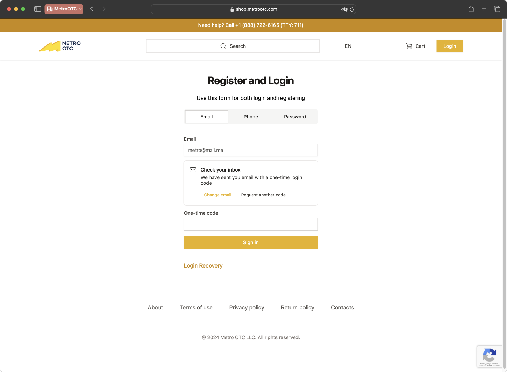Click the Metro OTC logo

tap(59, 46)
